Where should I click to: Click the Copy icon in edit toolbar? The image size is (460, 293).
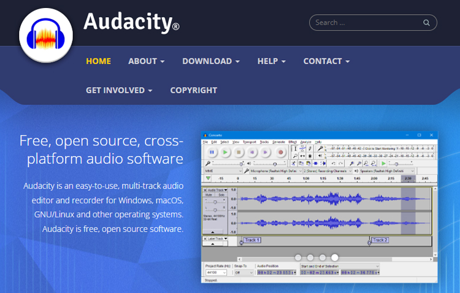point(301,163)
